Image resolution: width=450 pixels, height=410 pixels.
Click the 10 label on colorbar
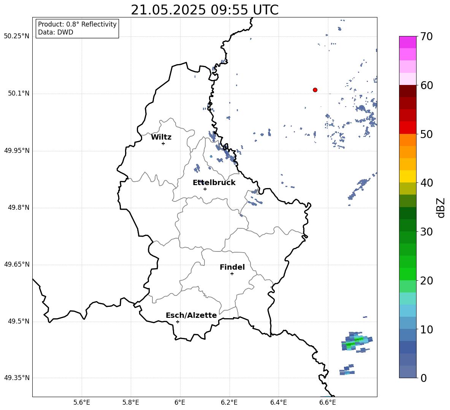point(426,330)
